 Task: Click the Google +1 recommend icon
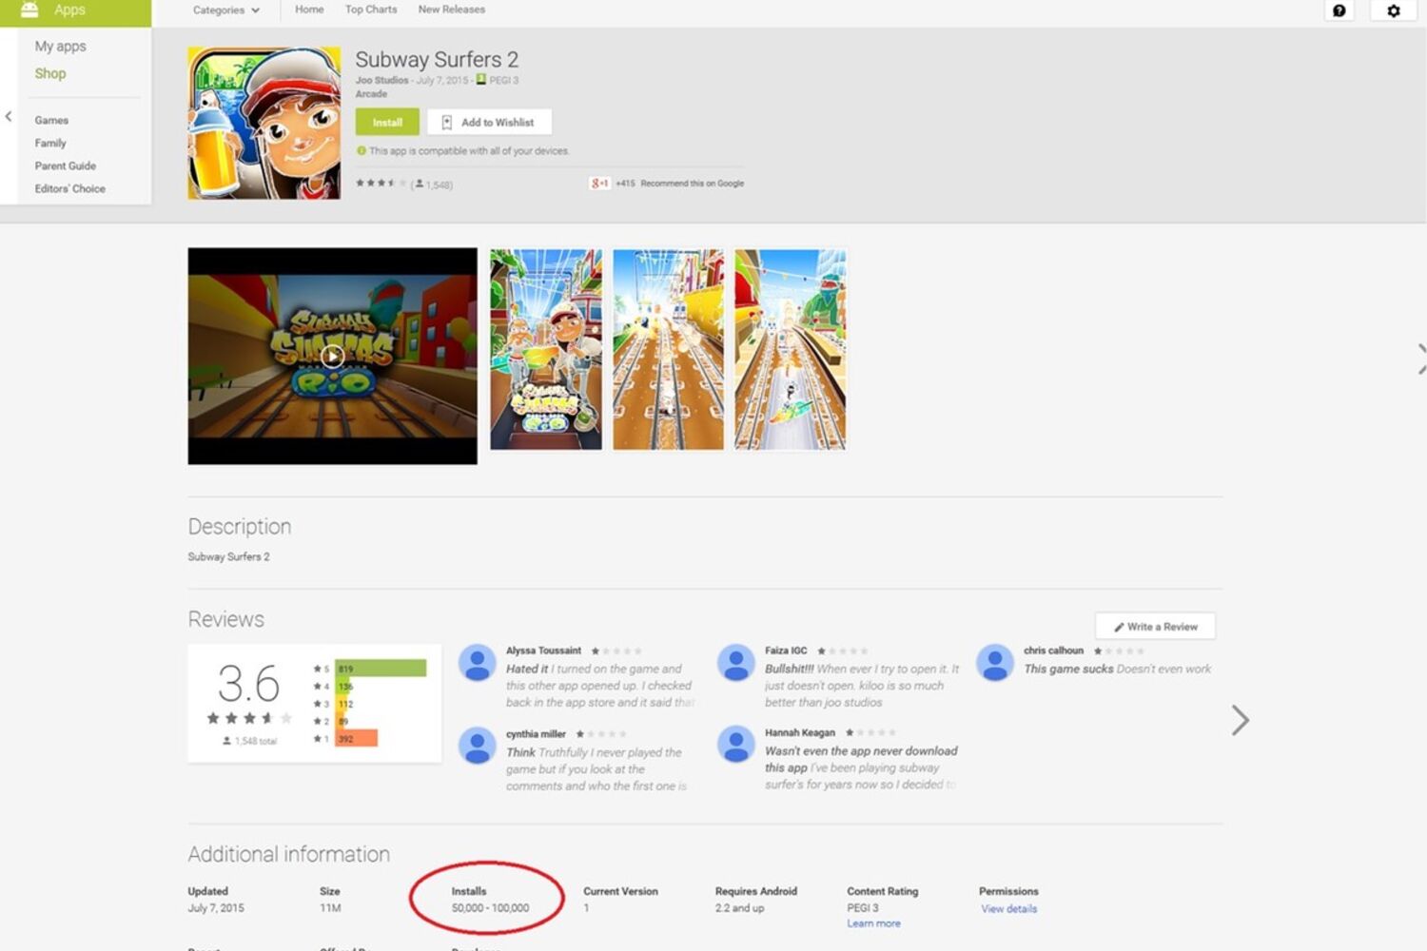599,183
